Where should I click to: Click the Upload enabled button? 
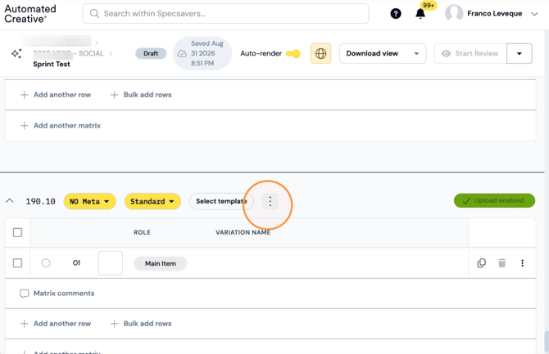pyautogui.click(x=494, y=200)
